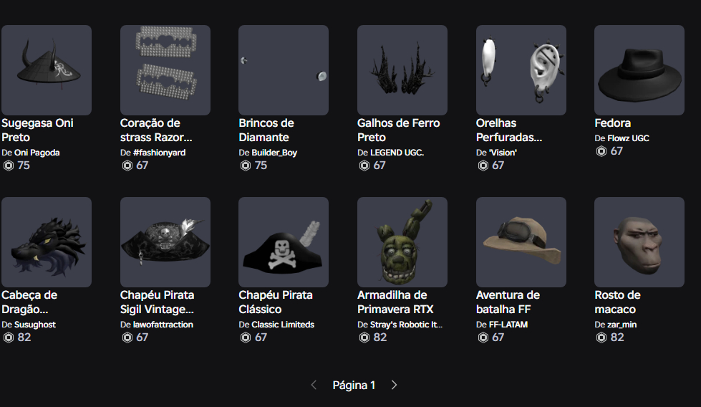Viewport: 701px width, 407px height.
Task: Click the 67 price under Galhos de Ferro
Action: click(x=379, y=166)
